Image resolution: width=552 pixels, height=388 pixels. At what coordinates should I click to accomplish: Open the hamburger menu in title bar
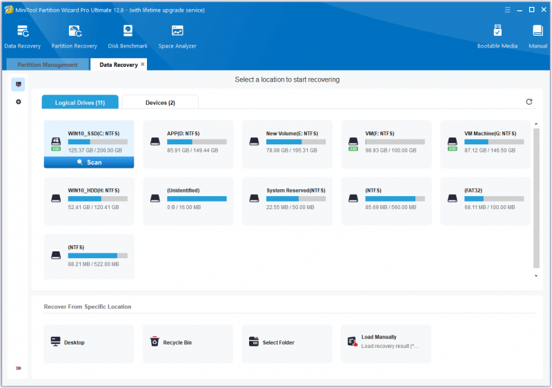click(507, 10)
